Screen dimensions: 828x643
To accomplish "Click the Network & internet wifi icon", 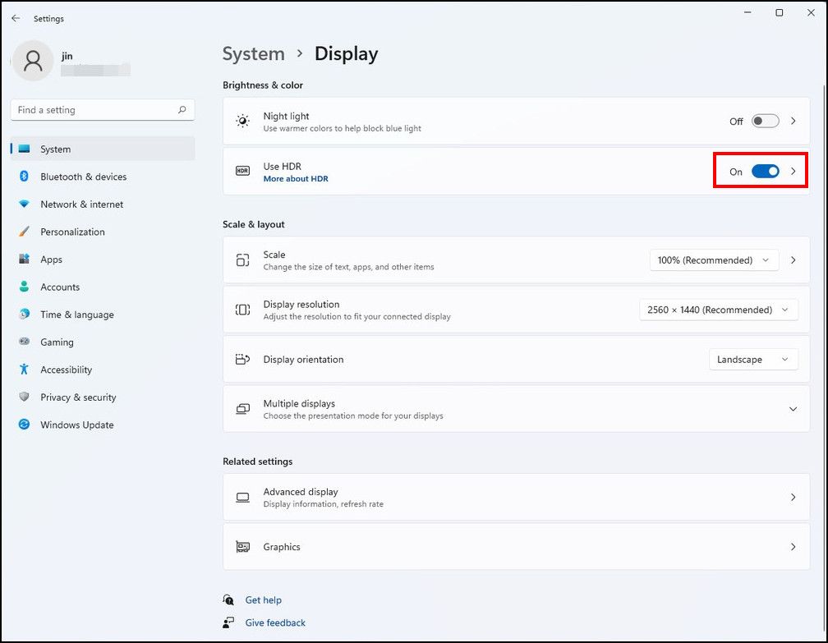I will tap(24, 204).
